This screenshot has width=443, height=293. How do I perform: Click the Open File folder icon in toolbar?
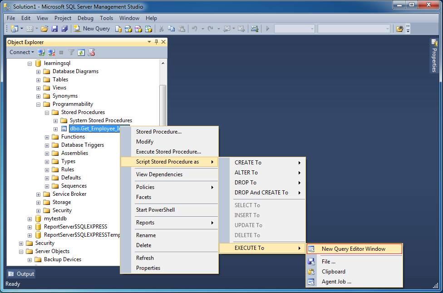tap(44, 29)
